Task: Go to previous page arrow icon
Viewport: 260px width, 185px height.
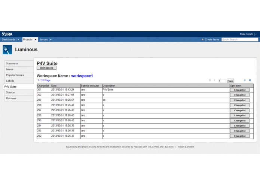Action: point(214,80)
